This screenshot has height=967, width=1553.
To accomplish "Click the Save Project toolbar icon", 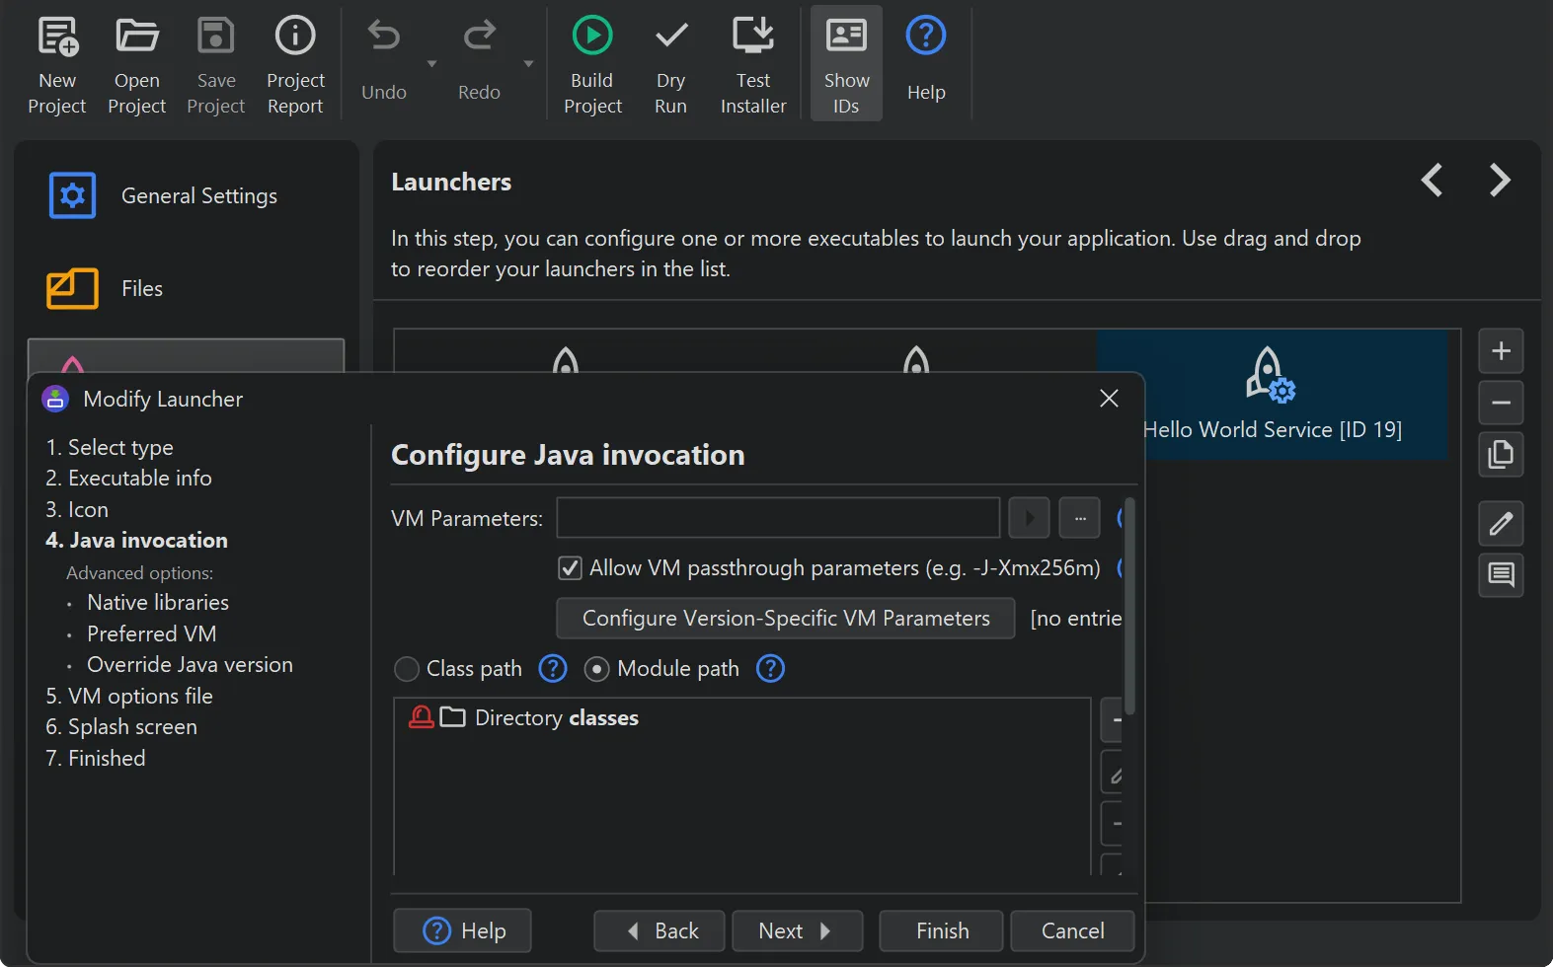I will [x=215, y=64].
